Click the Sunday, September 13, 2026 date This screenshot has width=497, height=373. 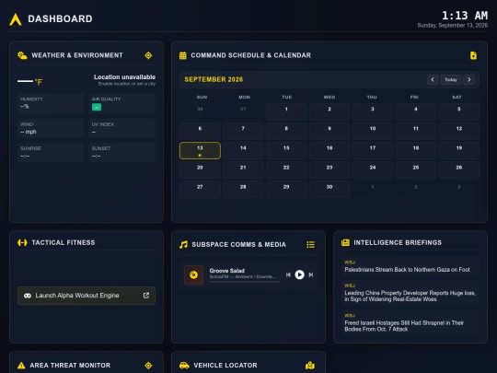(x=453, y=26)
